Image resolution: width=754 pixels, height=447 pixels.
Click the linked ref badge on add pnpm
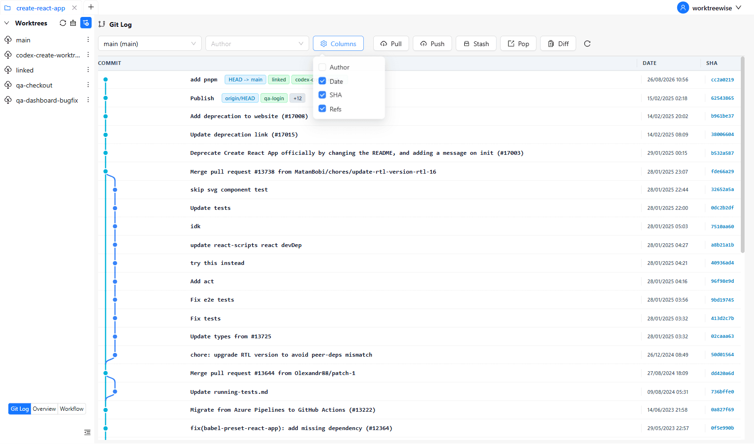point(279,80)
